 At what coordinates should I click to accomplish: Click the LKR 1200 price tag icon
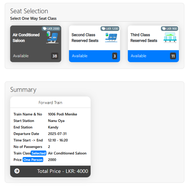[103, 29]
